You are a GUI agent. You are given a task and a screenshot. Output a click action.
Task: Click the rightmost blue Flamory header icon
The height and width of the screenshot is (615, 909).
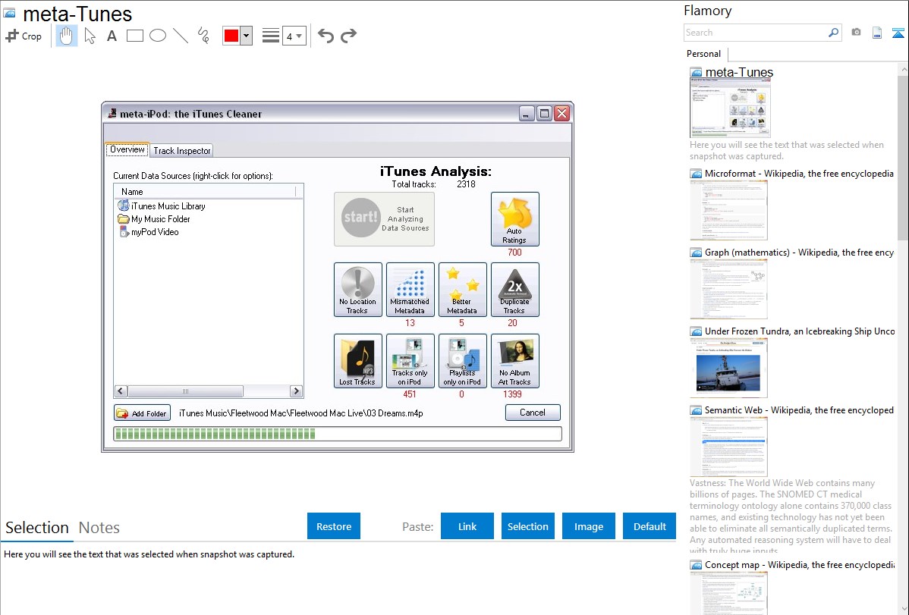pos(898,33)
